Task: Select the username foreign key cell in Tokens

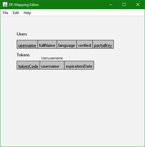Action: (52, 65)
